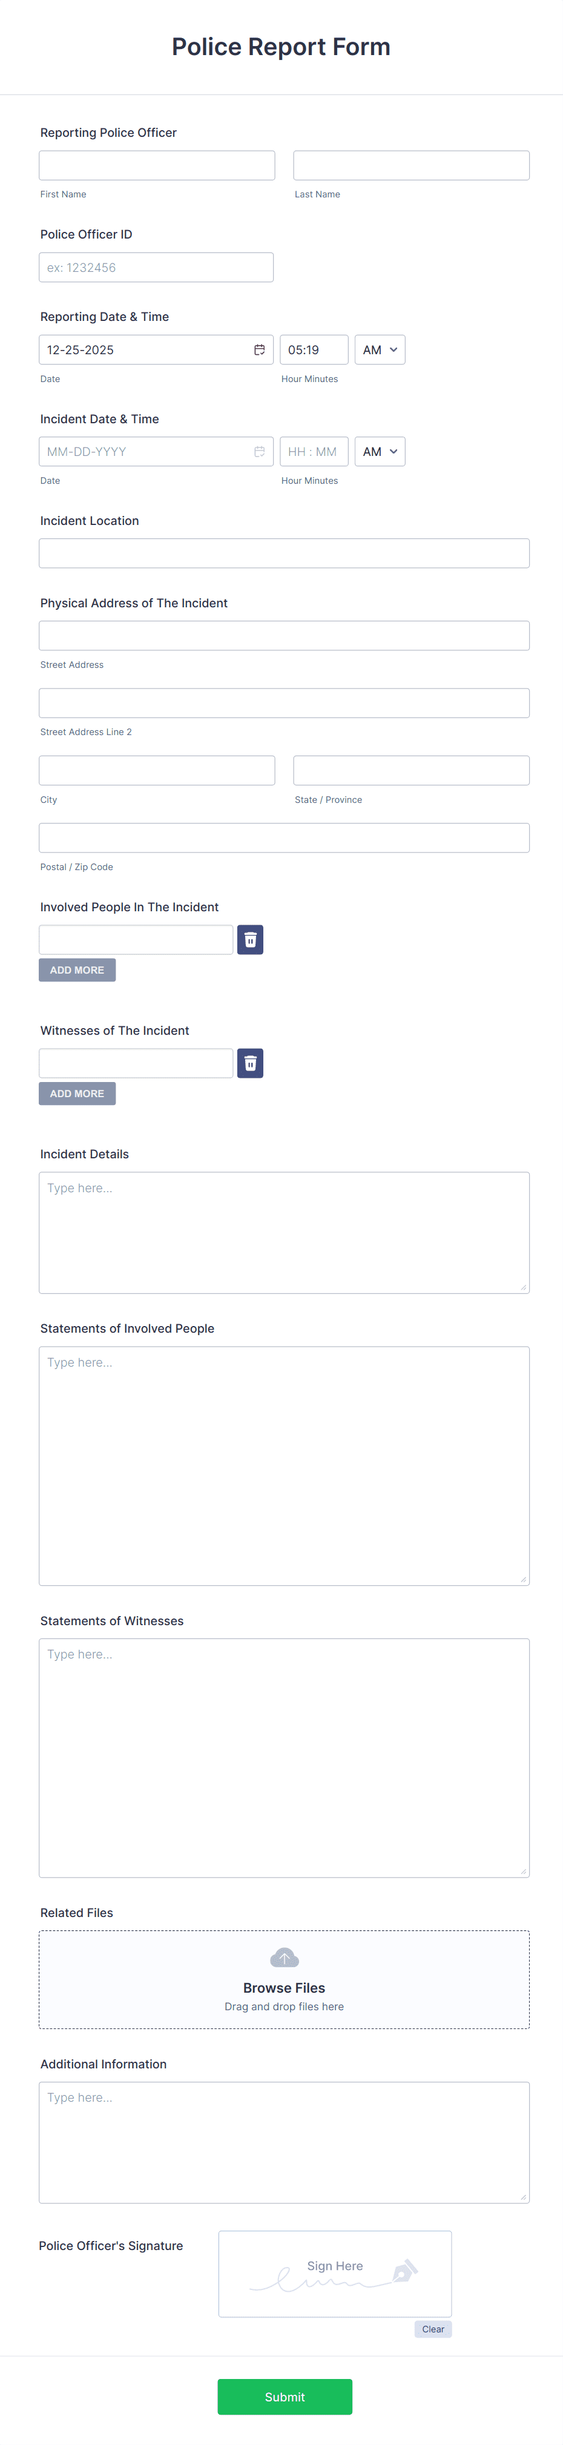The image size is (563, 2445).
Task: Remove the witness entry with trash icon
Action: [249, 1062]
